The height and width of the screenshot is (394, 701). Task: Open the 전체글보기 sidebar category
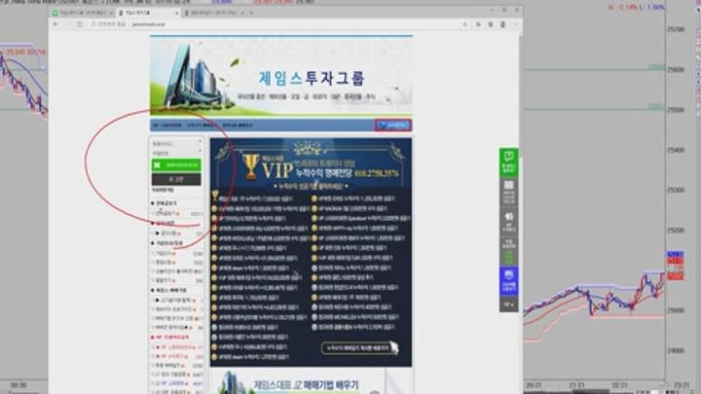pos(165,203)
